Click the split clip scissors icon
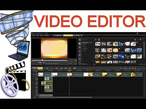146x109 pixels. (73, 61)
